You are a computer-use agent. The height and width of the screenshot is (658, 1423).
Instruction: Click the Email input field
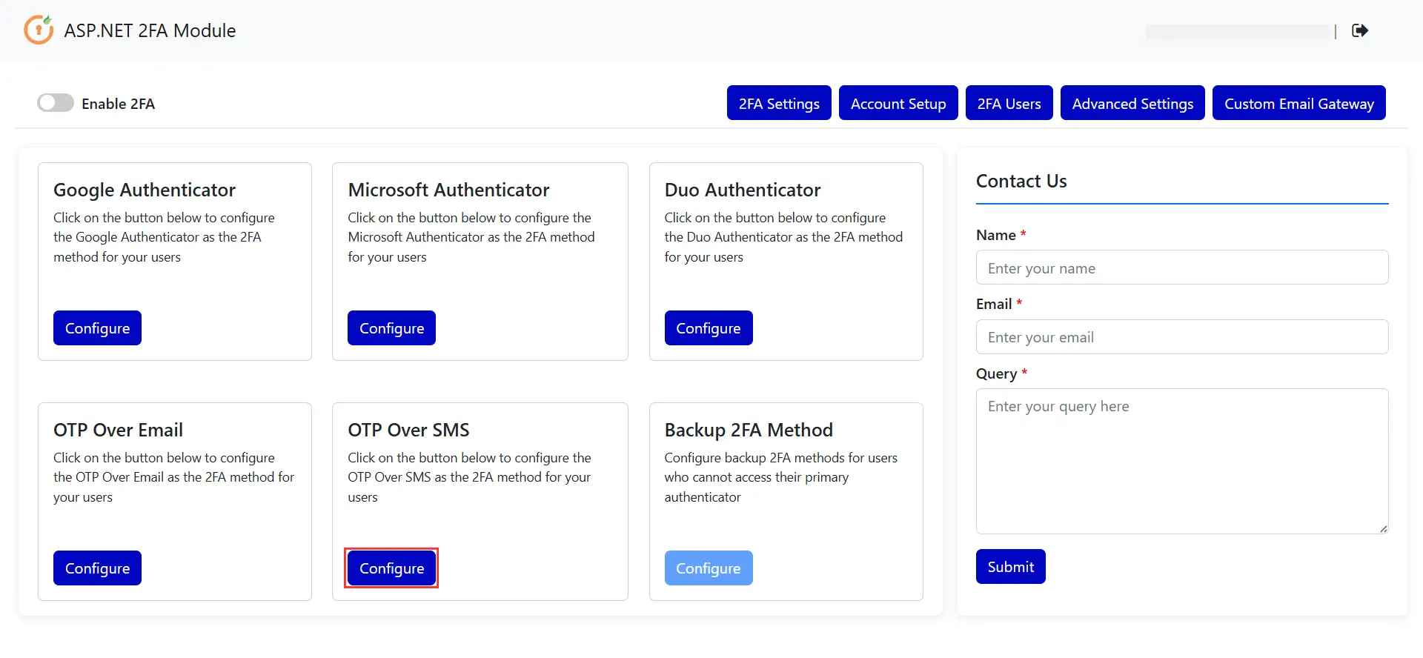click(1182, 337)
